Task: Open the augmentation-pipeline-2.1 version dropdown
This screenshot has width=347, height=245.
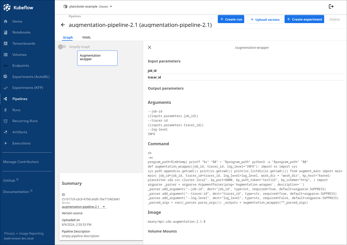Action: pos(84,207)
